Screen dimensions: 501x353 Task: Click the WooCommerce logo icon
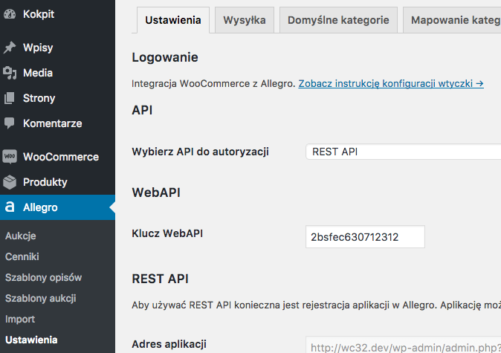pos(10,157)
